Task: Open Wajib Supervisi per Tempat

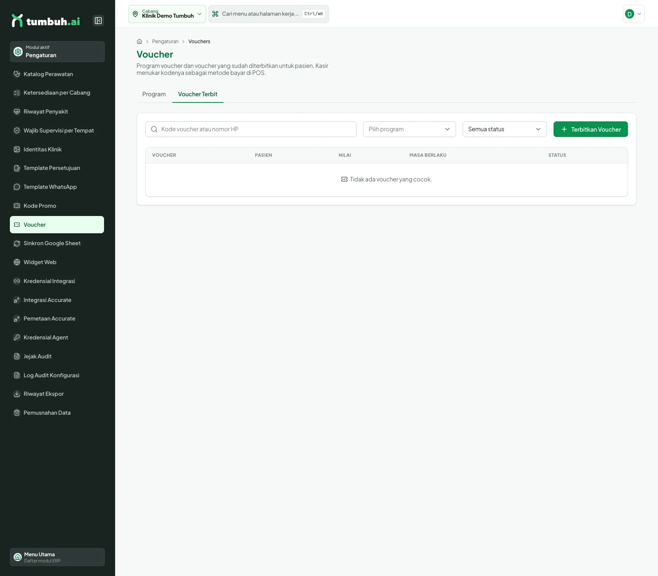Action: tap(57, 130)
